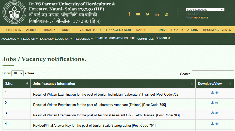
Task: Open University Associations menu item
Action: coord(178,30)
